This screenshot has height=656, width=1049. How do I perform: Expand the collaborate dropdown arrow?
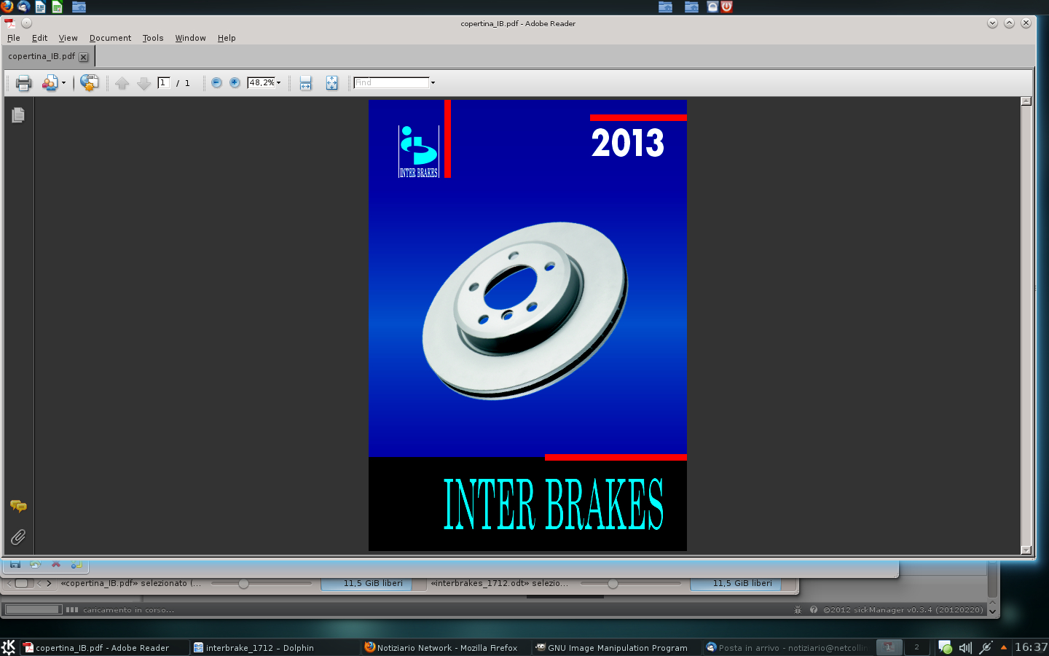pos(63,83)
